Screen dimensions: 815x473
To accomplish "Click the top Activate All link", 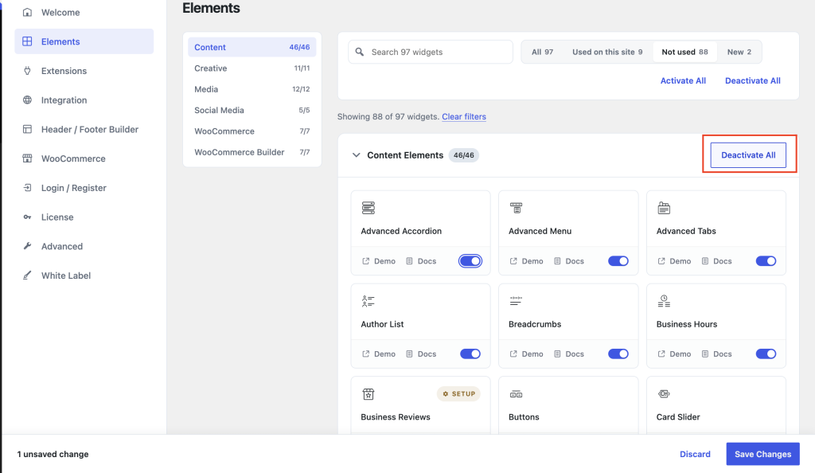I will pyautogui.click(x=683, y=80).
